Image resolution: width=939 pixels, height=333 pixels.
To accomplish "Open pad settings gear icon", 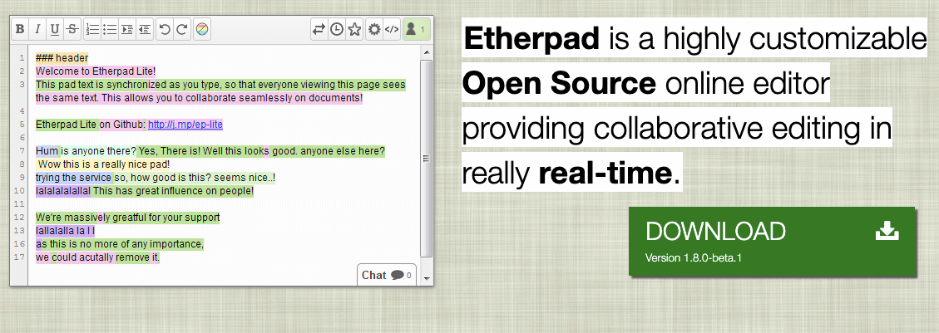I will tap(374, 29).
